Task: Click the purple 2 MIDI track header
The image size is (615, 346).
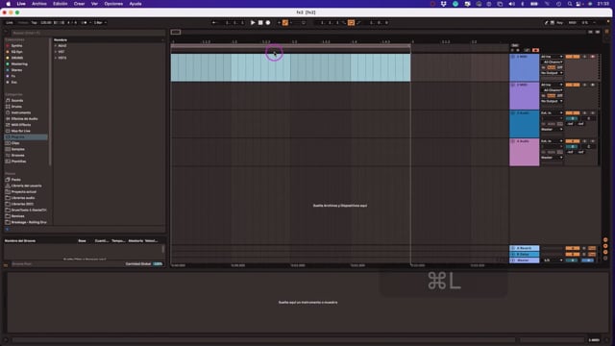Action: pos(525,96)
